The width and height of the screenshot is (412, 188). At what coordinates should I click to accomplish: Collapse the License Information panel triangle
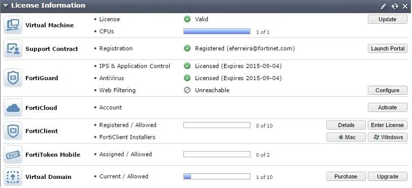[x=6, y=6]
